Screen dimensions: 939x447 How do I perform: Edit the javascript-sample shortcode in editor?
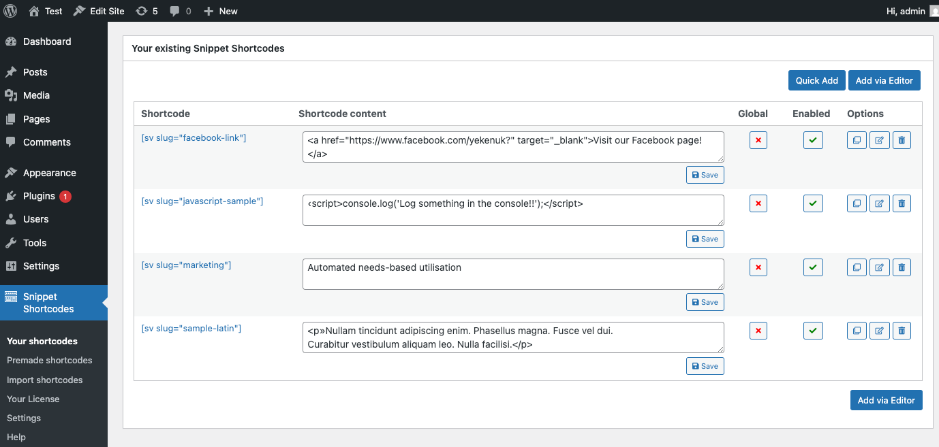[x=879, y=203]
